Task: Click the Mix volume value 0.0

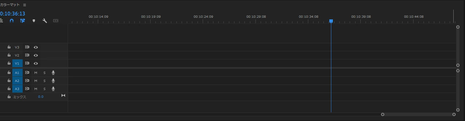Action: click(x=41, y=97)
